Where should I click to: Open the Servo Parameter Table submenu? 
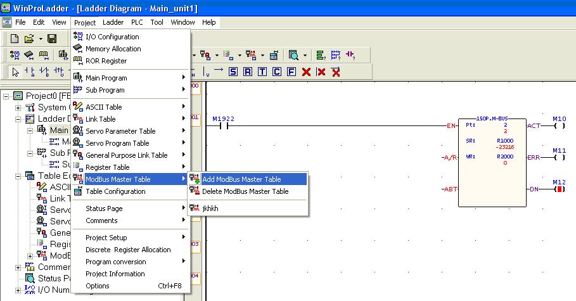click(131, 131)
